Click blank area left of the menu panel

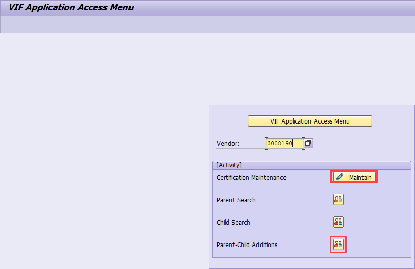click(x=102, y=153)
